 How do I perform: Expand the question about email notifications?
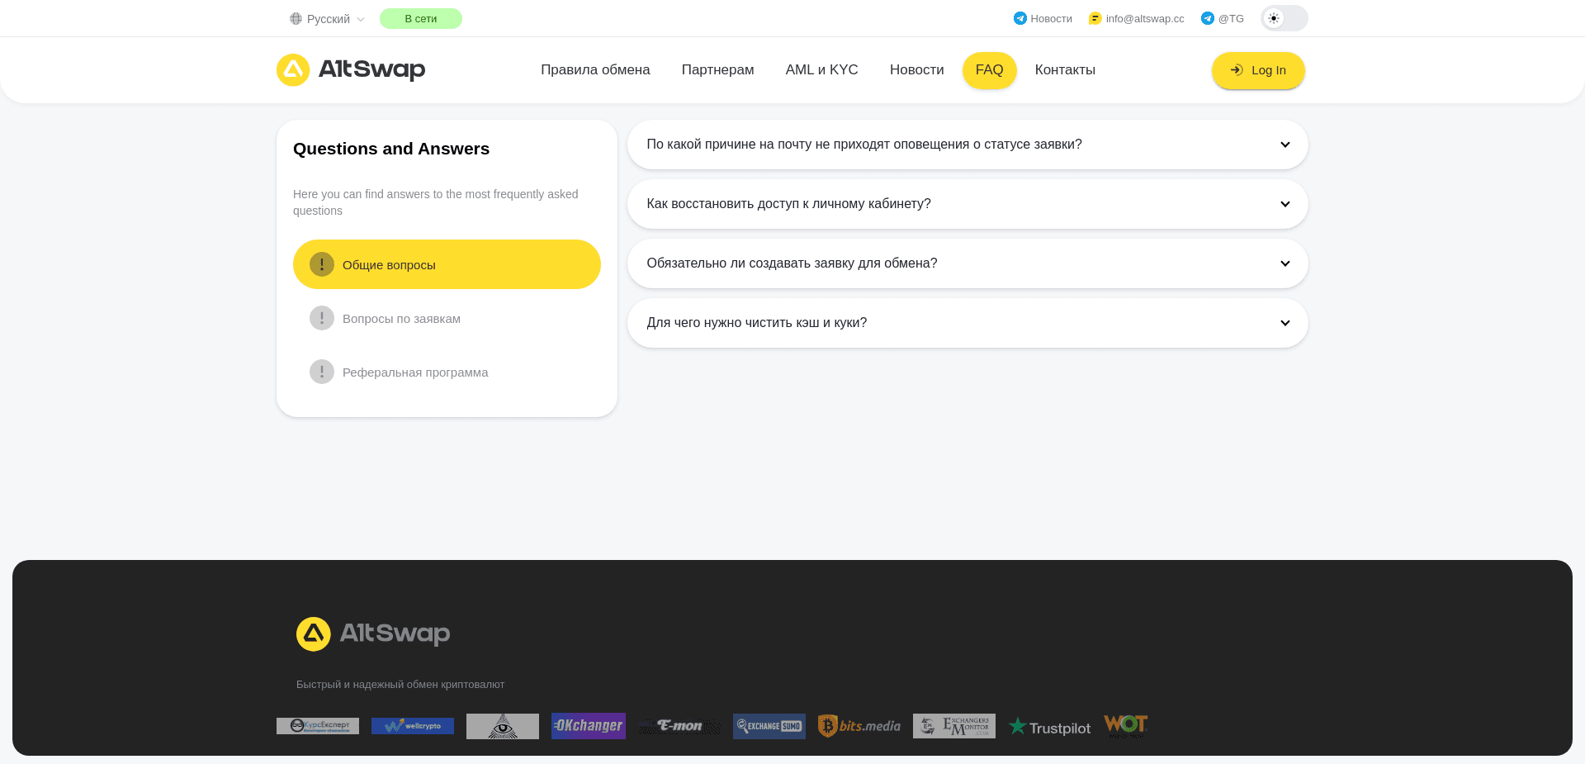[968, 145]
